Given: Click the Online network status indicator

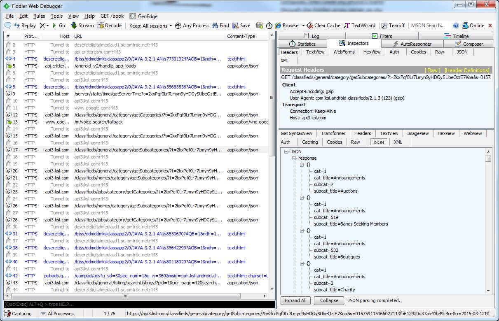Looking at the screenshot, I should click(x=473, y=26).
